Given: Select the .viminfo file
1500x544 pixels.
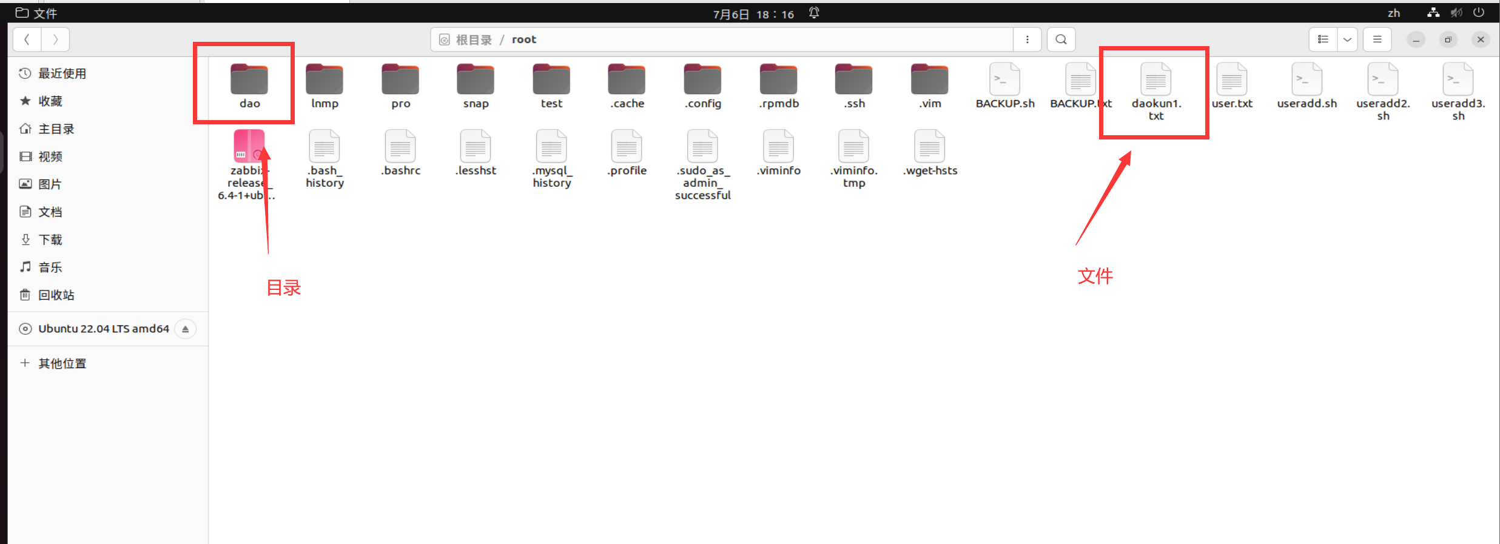Looking at the screenshot, I should pyautogui.click(x=778, y=153).
